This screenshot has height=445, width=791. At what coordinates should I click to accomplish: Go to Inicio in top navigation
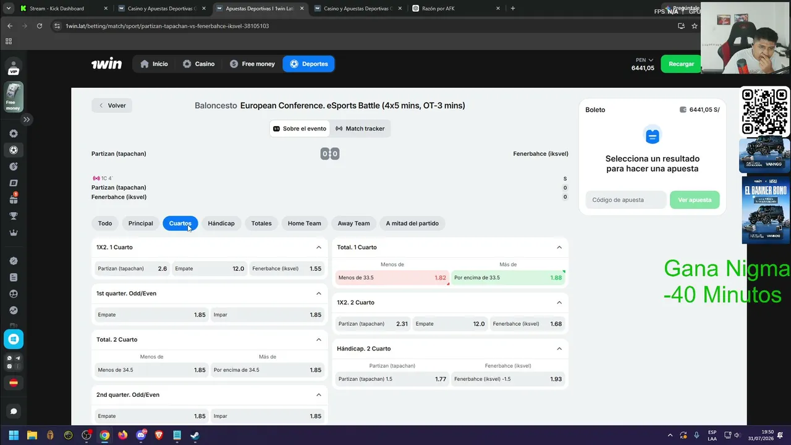click(x=154, y=64)
